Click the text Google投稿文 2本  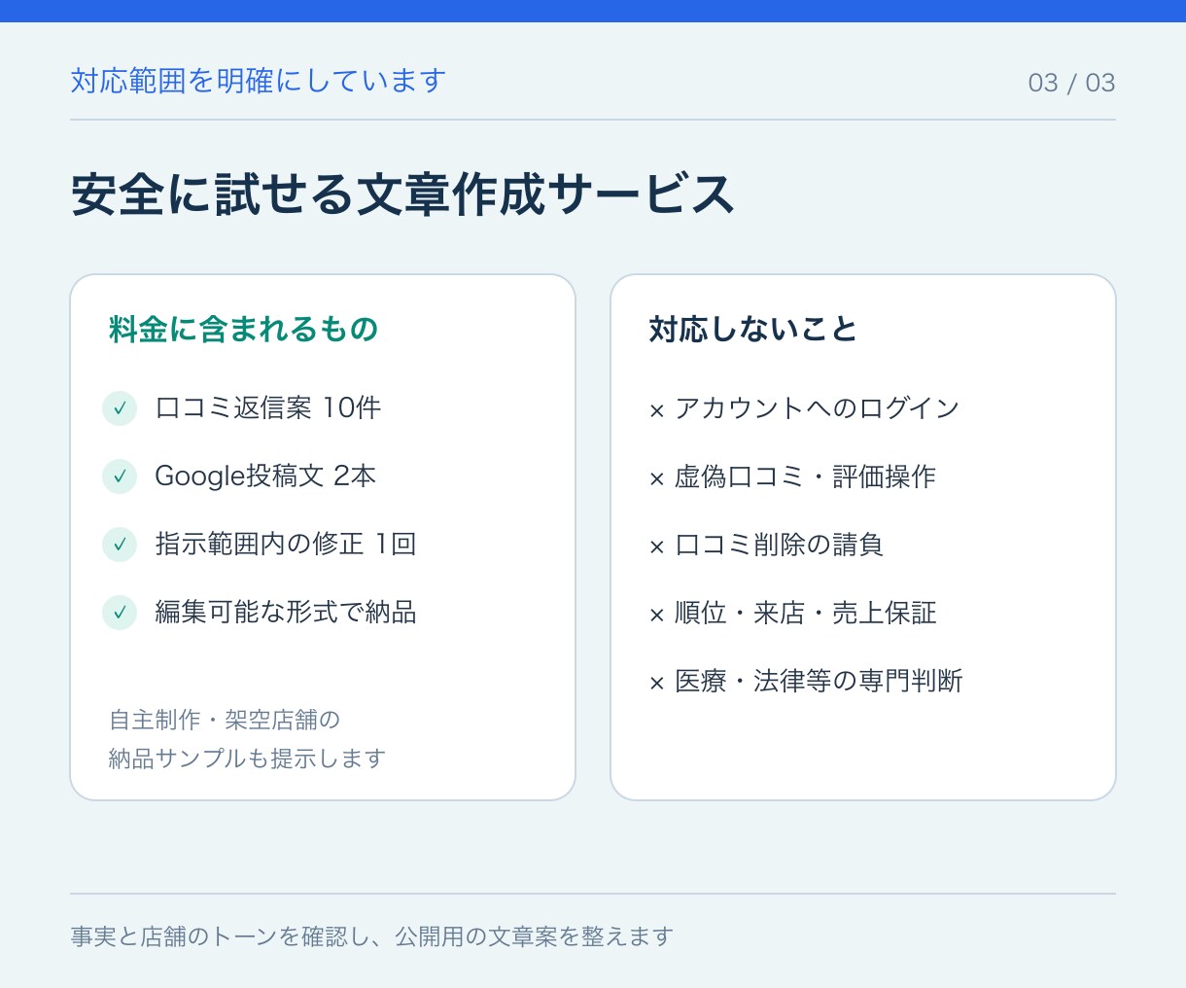click(265, 476)
